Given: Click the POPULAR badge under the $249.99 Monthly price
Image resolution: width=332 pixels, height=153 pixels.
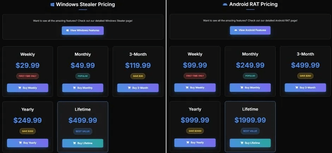Looking at the screenshot, I should (x=250, y=76).
